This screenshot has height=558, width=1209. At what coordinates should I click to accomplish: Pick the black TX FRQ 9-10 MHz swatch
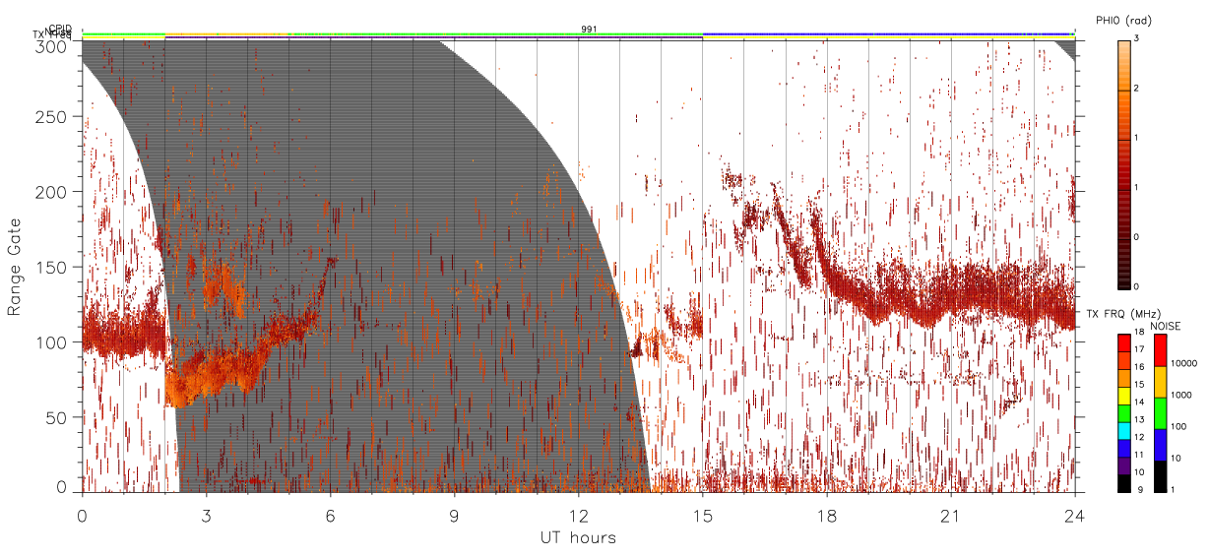1123,483
